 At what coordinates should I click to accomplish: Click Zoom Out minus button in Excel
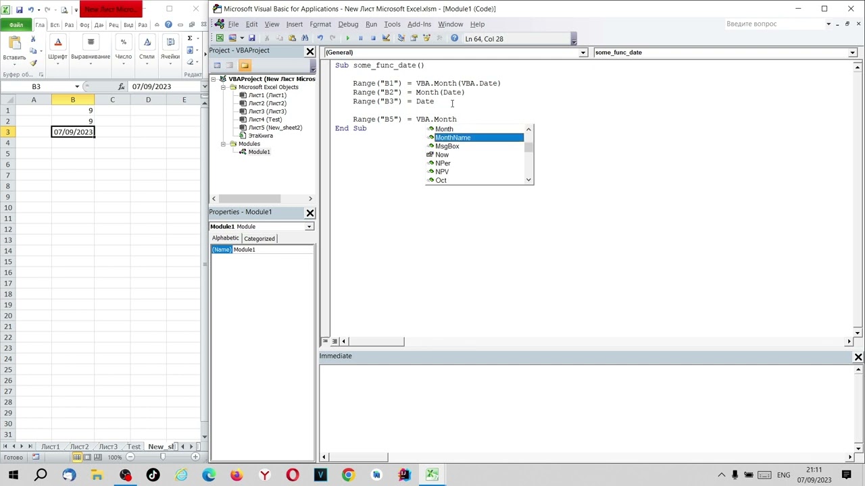130,458
